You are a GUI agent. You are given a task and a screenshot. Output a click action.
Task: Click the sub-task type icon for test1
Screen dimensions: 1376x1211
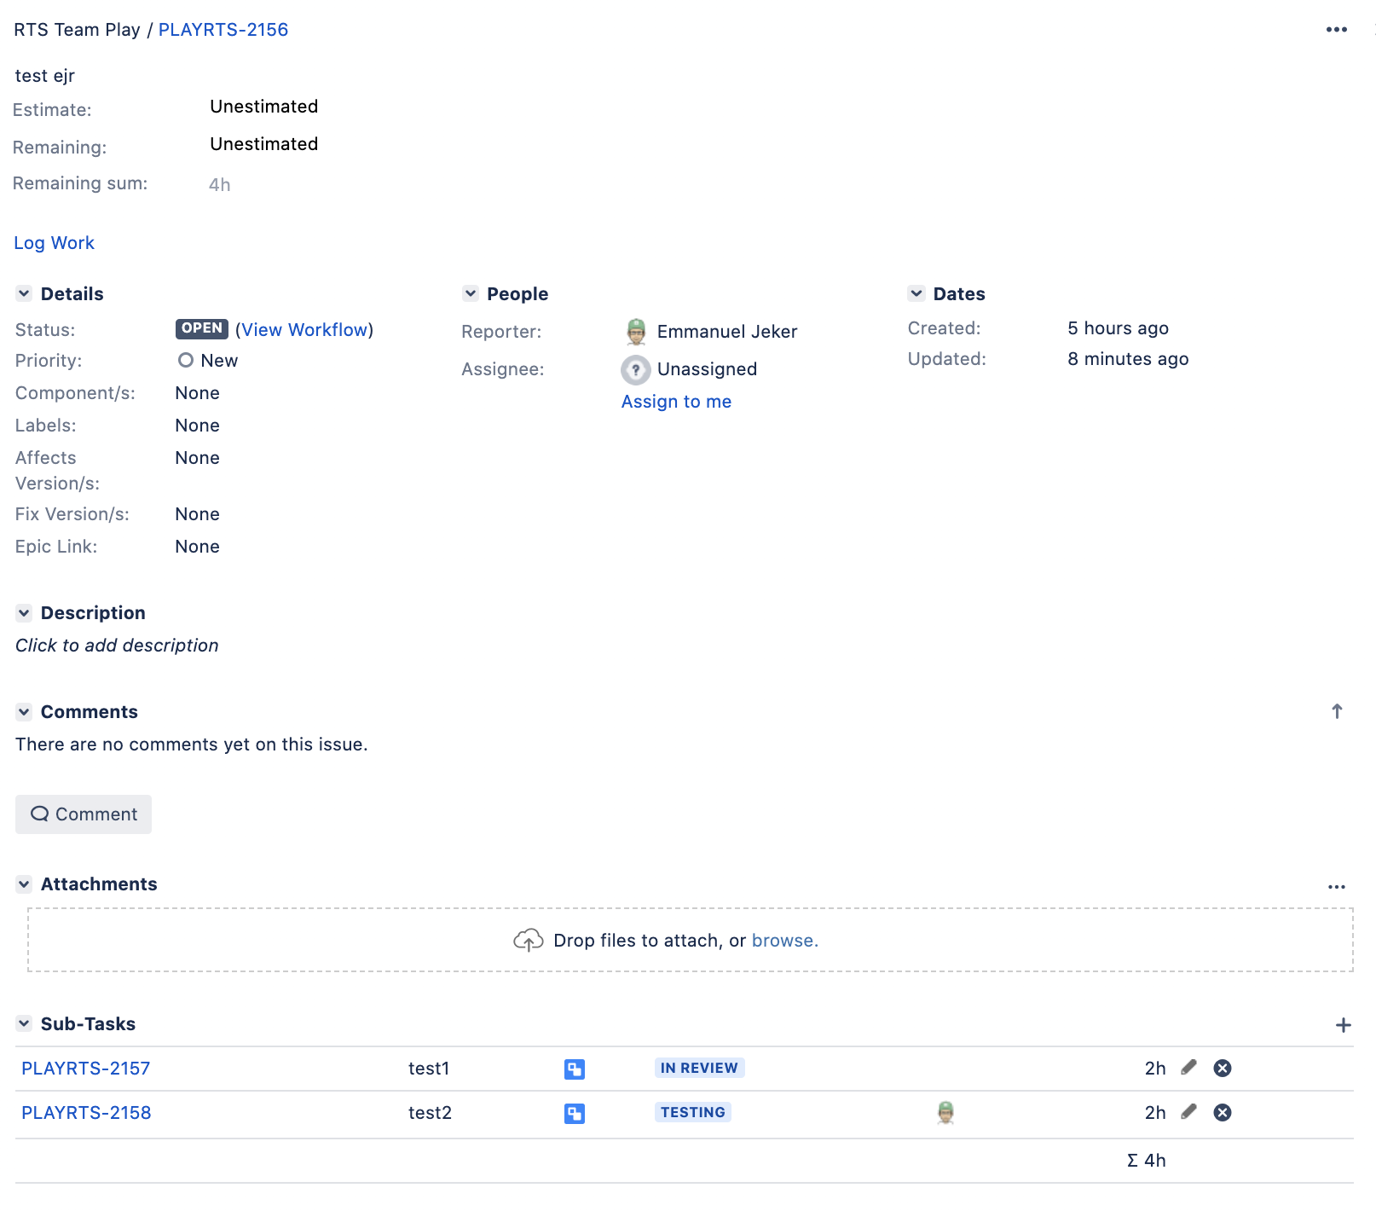tap(575, 1069)
